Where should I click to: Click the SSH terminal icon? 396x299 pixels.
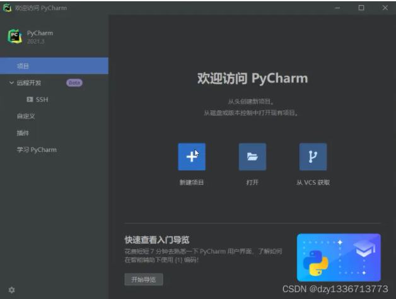coord(30,99)
